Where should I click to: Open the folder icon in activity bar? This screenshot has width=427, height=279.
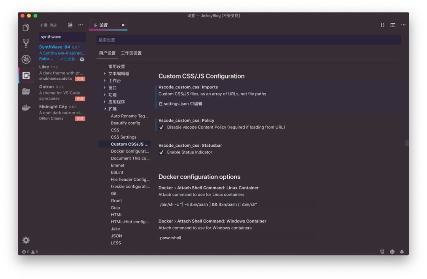click(26, 92)
